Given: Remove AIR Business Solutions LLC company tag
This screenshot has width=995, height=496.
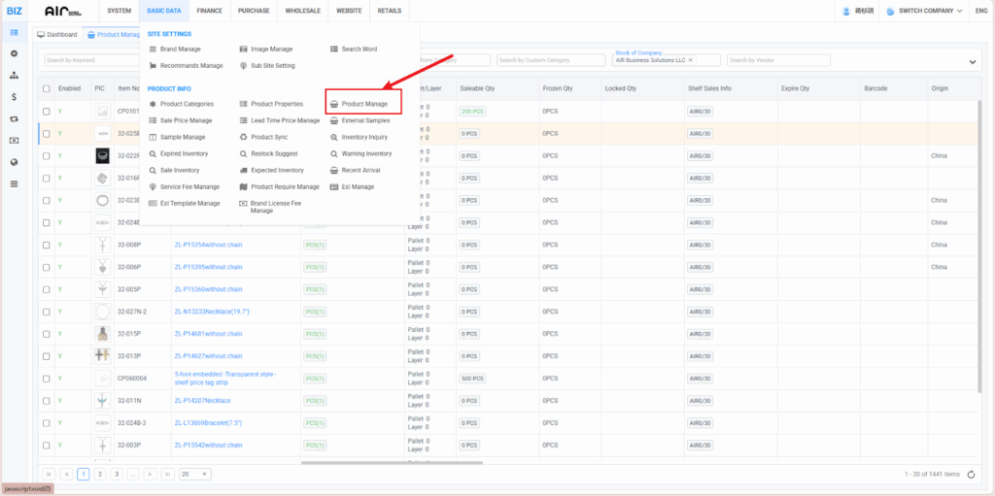Looking at the screenshot, I should pyautogui.click(x=691, y=60).
